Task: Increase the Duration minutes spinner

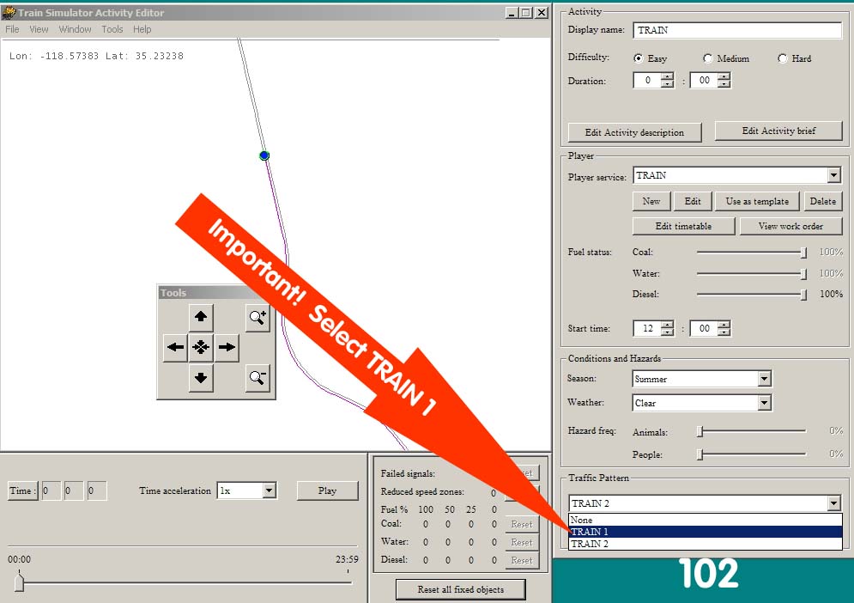Action: coord(724,76)
